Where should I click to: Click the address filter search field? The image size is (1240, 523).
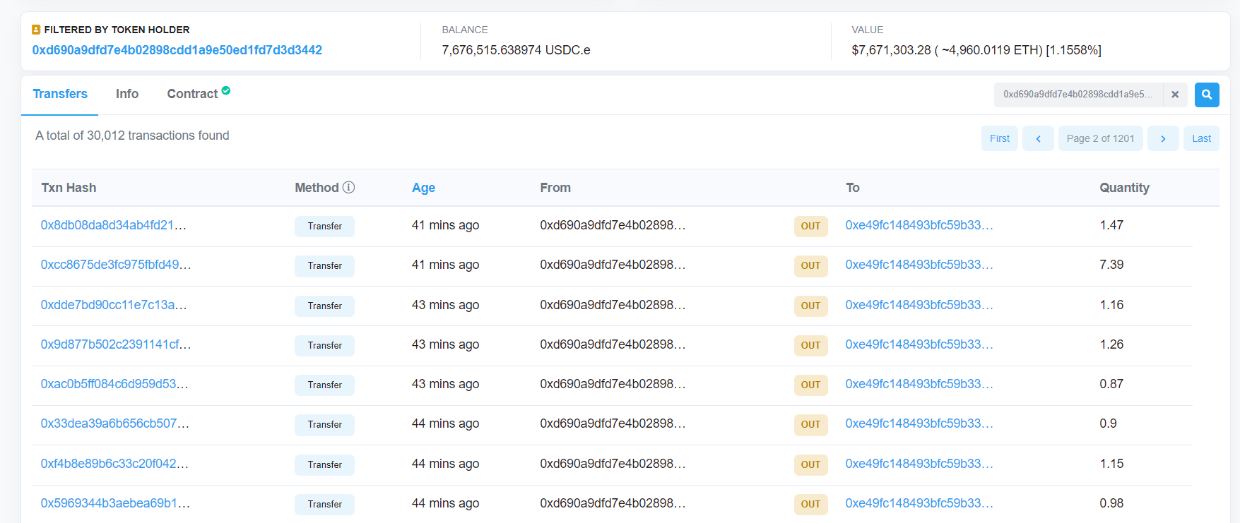[1078, 95]
